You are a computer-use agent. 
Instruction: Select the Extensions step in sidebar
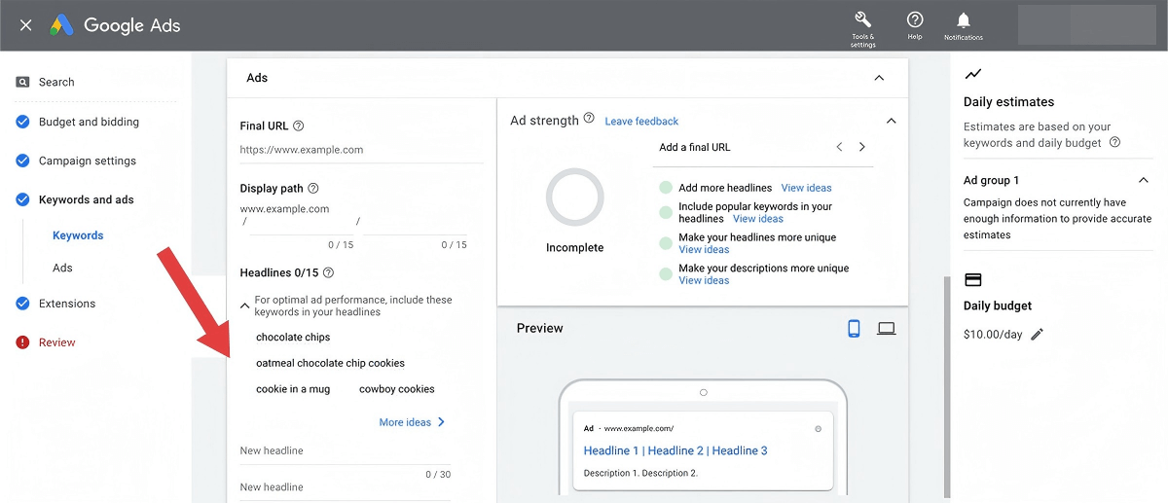tap(67, 304)
